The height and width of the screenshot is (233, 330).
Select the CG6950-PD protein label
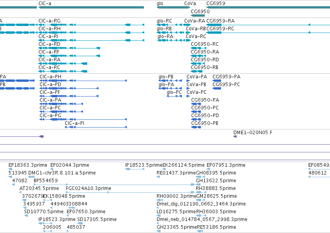click(x=205, y=116)
